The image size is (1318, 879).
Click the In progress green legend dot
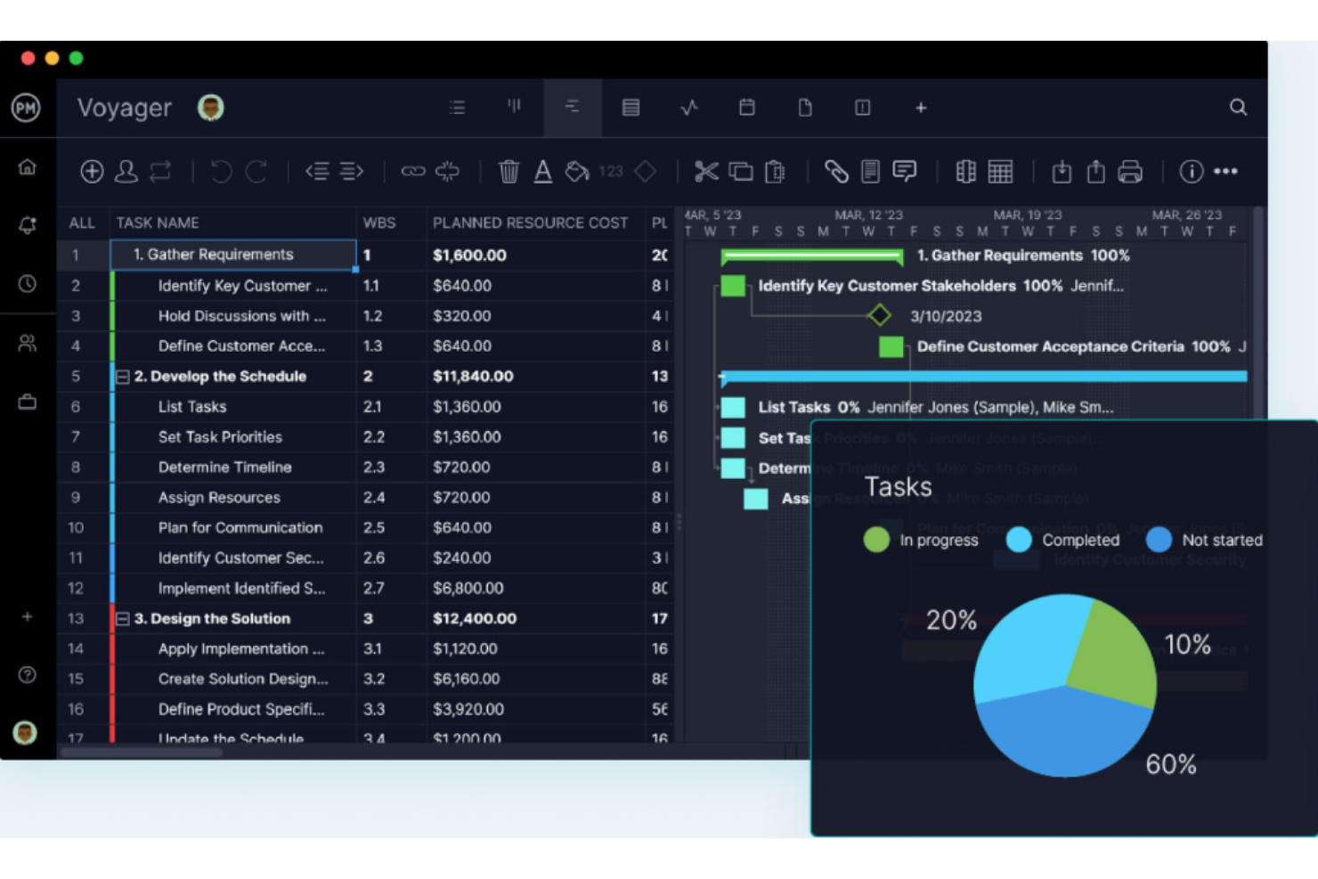point(876,540)
